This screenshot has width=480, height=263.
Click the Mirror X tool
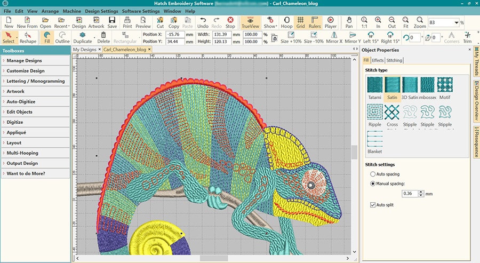tap(334, 37)
